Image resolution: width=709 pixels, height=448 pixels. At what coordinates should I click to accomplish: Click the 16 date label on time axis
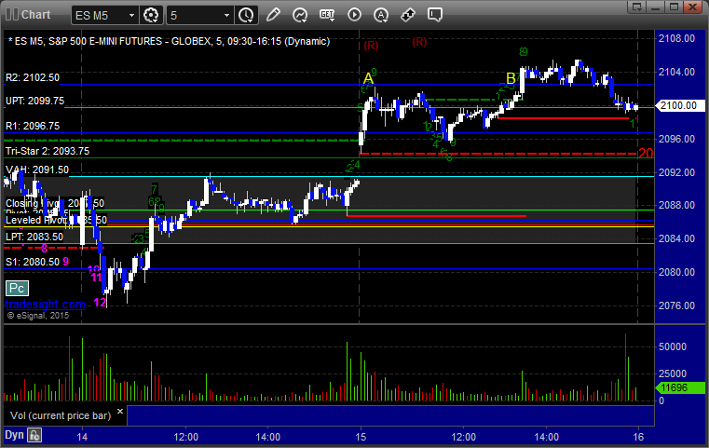[638, 437]
